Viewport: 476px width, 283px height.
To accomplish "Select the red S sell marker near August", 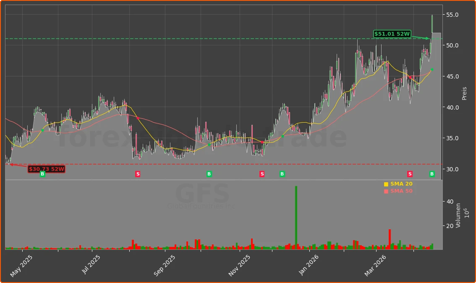I will [137, 174].
